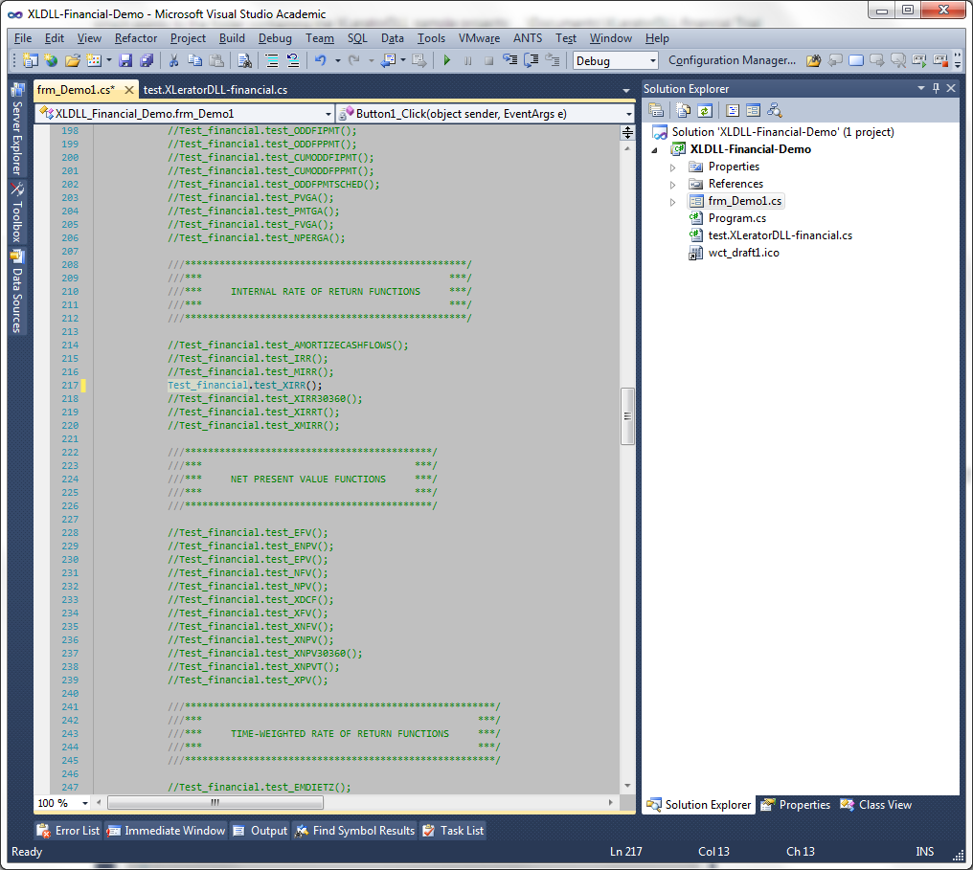The width and height of the screenshot is (973, 870).
Task: Click Solution Explorer Properties toolbar icon
Action: pos(656,111)
